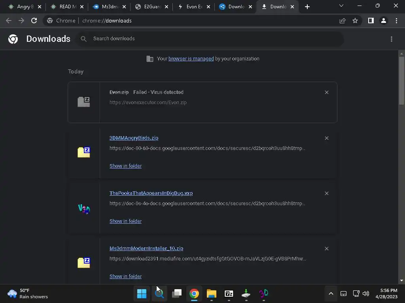The image size is (405, 303).
Task: Click the search magnifier icon in Downloads
Action: (83, 39)
